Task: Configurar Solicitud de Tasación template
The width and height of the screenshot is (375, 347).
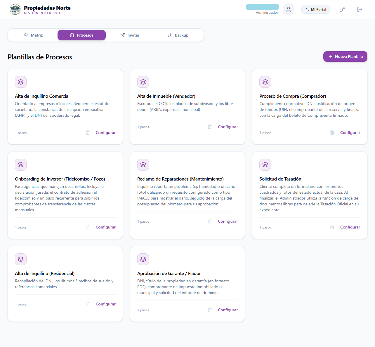Action: 350,227
